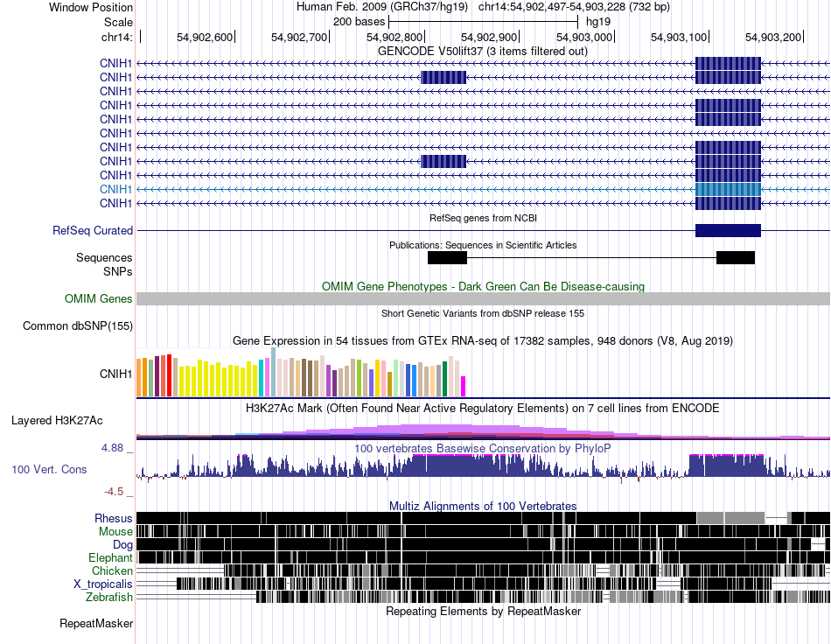Open the GENCODE V50lift37 track title

tap(482, 52)
